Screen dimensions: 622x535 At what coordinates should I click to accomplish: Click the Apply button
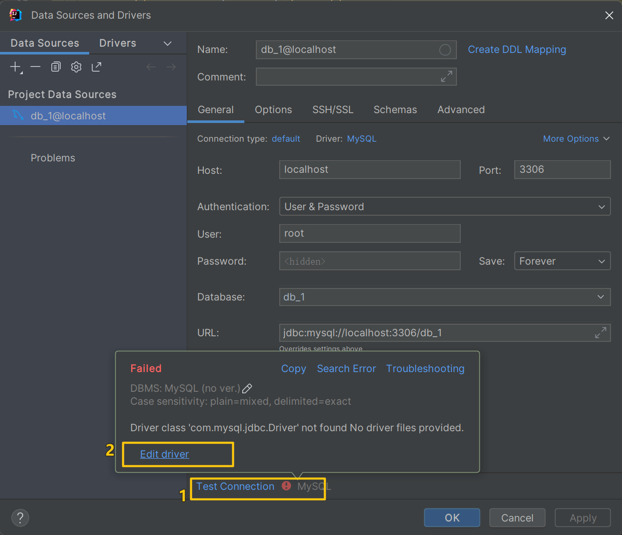pos(583,517)
